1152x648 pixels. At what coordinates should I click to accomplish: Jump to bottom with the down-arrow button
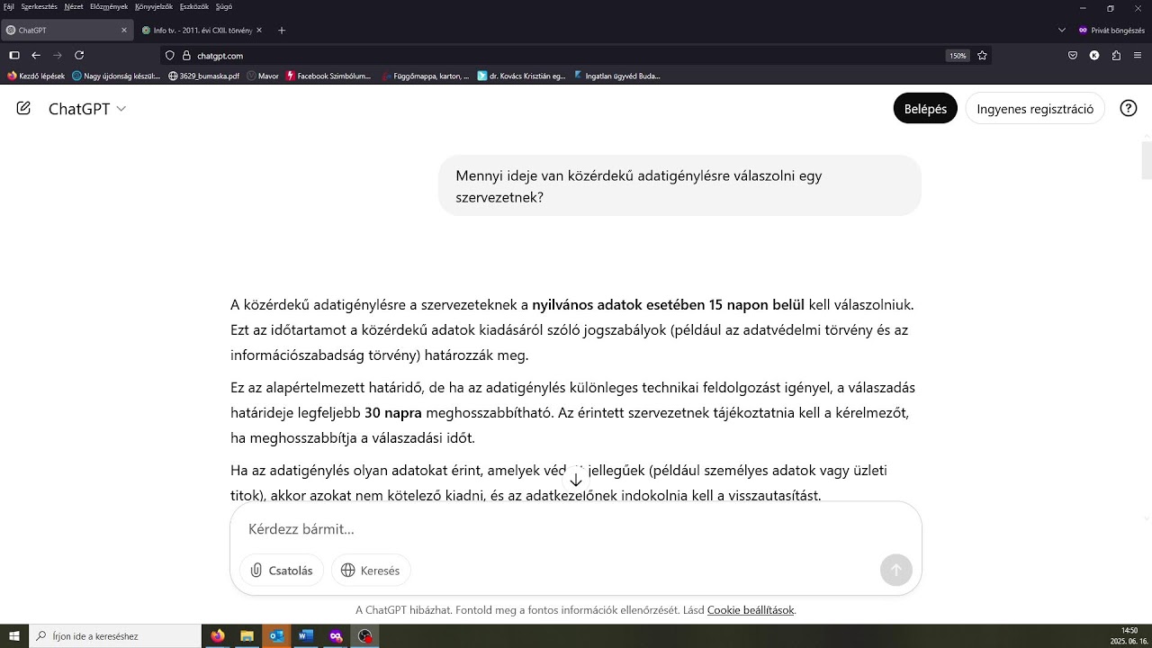pyautogui.click(x=576, y=480)
